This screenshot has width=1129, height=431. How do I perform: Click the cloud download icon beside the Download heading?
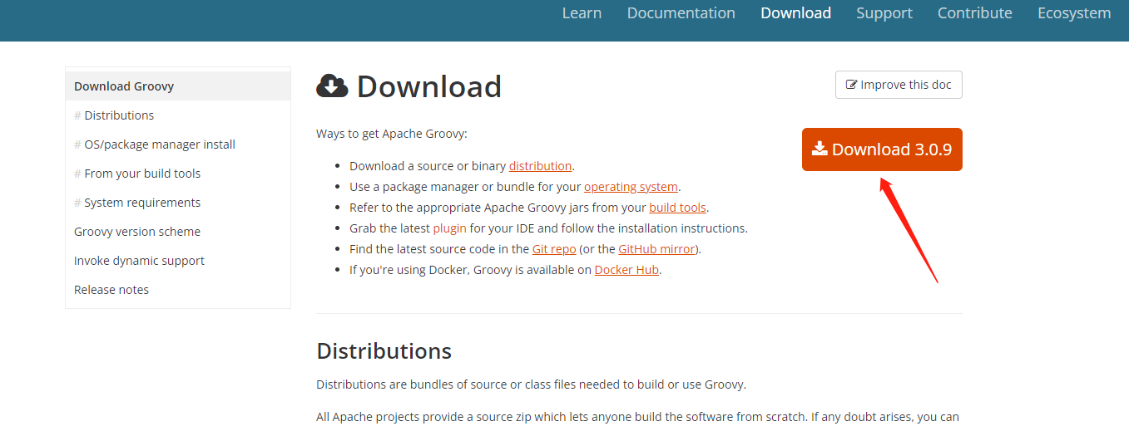(x=332, y=86)
